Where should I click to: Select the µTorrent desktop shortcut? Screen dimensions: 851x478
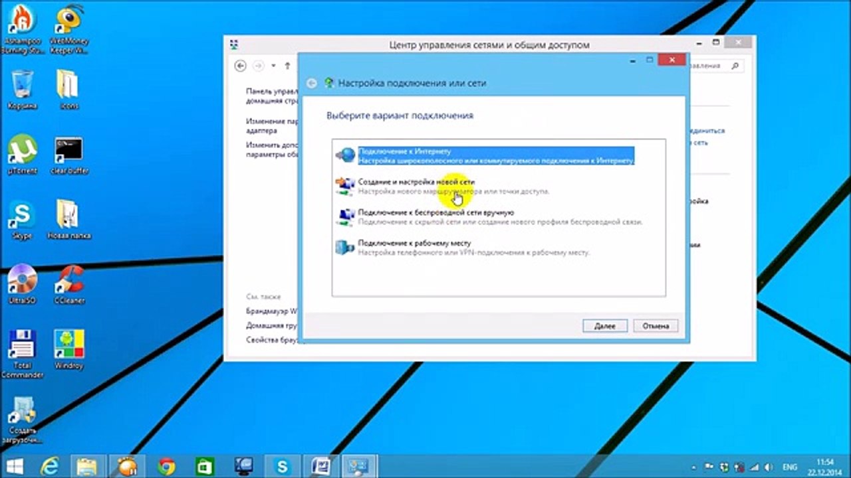pyautogui.click(x=23, y=155)
